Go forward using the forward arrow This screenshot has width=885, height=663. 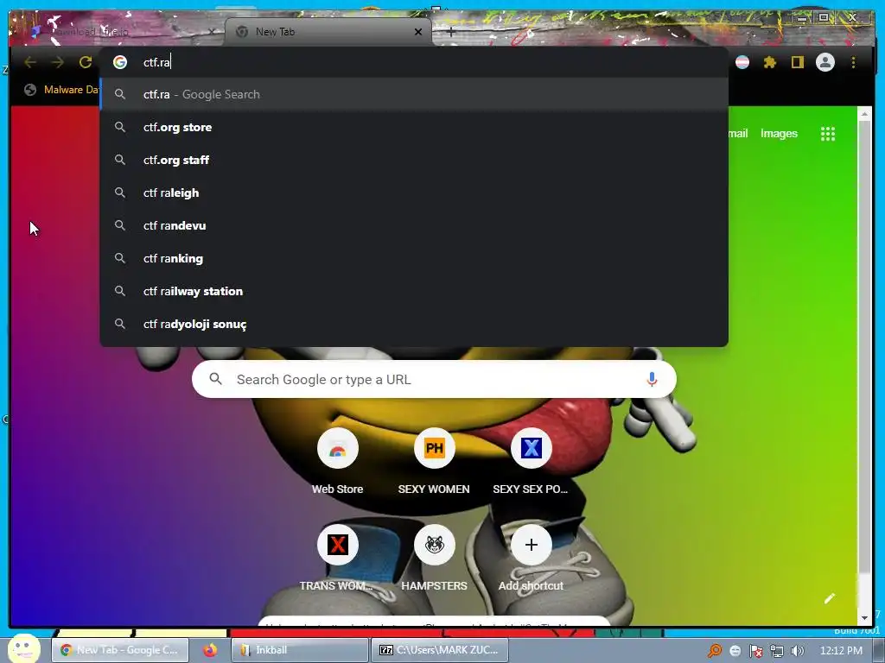click(x=58, y=62)
